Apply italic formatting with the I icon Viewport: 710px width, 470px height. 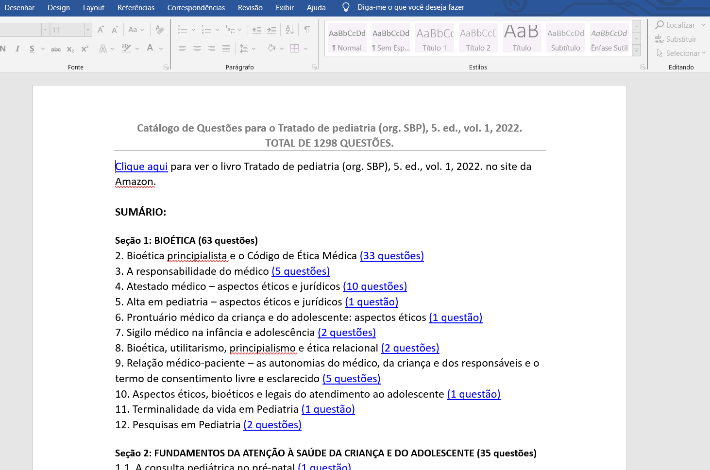pyautogui.click(x=17, y=49)
